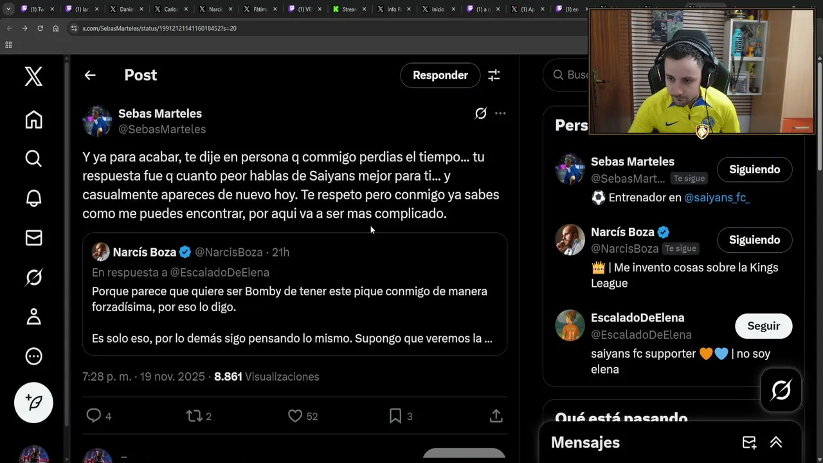Open Grok from the left sidebar
Image resolution: width=823 pixels, height=463 pixels.
(33, 277)
